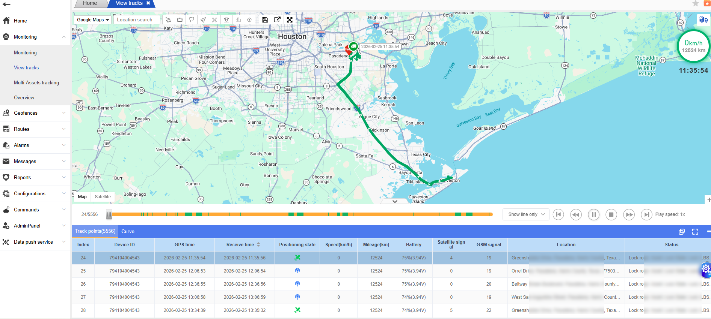711x319 pixels.
Task: Select the polygon drawing tool
Action: tap(168, 20)
